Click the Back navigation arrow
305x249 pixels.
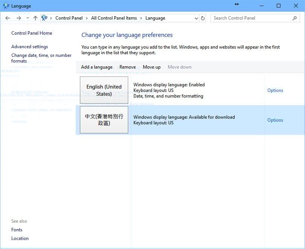coord(8,18)
